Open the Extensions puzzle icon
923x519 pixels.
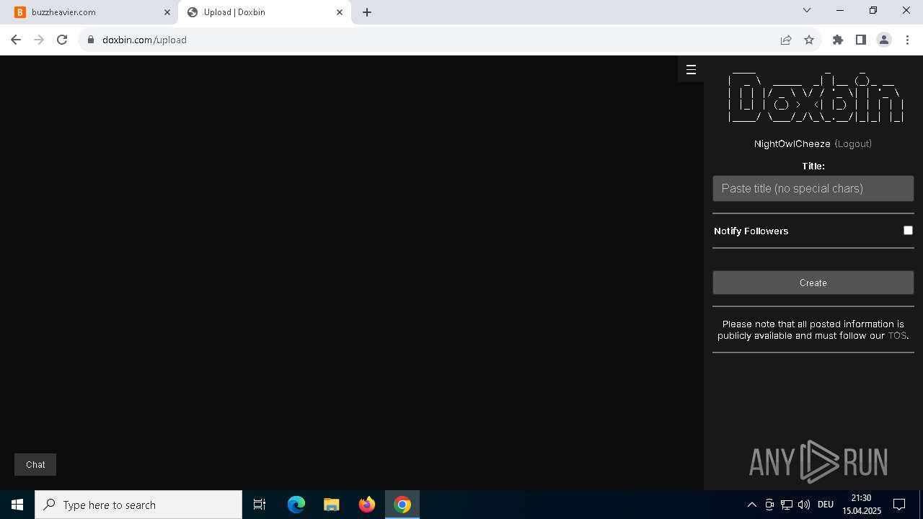(x=838, y=40)
